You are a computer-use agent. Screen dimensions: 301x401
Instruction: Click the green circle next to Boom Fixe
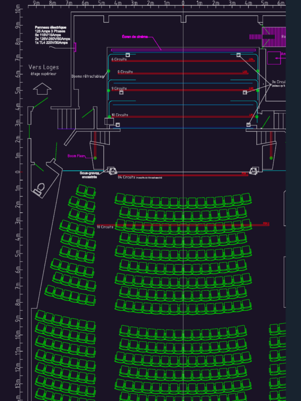(x=95, y=158)
